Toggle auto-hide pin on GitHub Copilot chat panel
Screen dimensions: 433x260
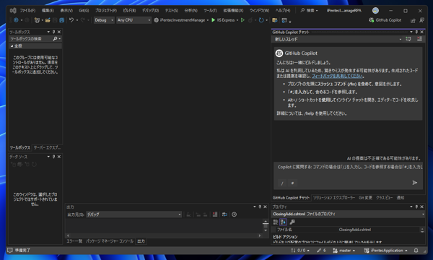point(416,32)
